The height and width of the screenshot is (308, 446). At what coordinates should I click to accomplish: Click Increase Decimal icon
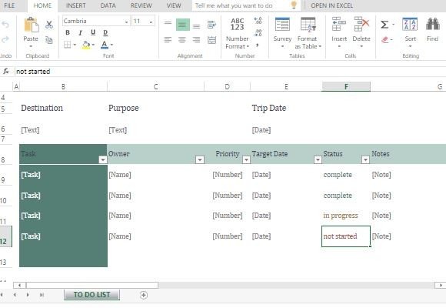coord(258,21)
